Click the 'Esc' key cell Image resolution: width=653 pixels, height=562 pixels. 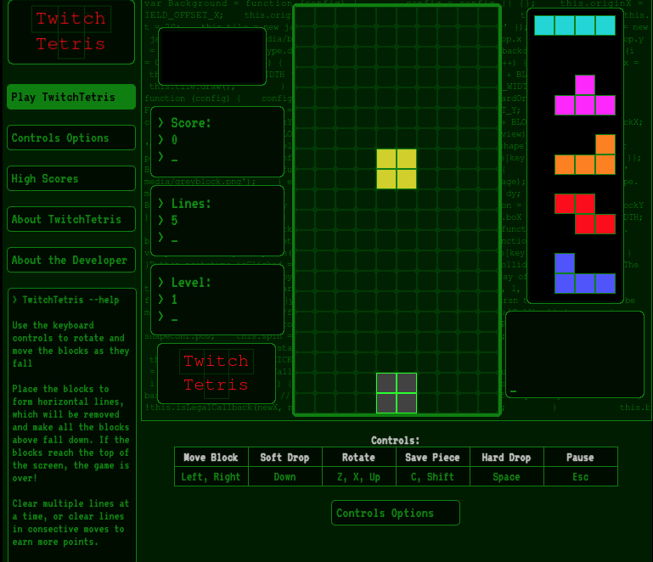pos(581,476)
